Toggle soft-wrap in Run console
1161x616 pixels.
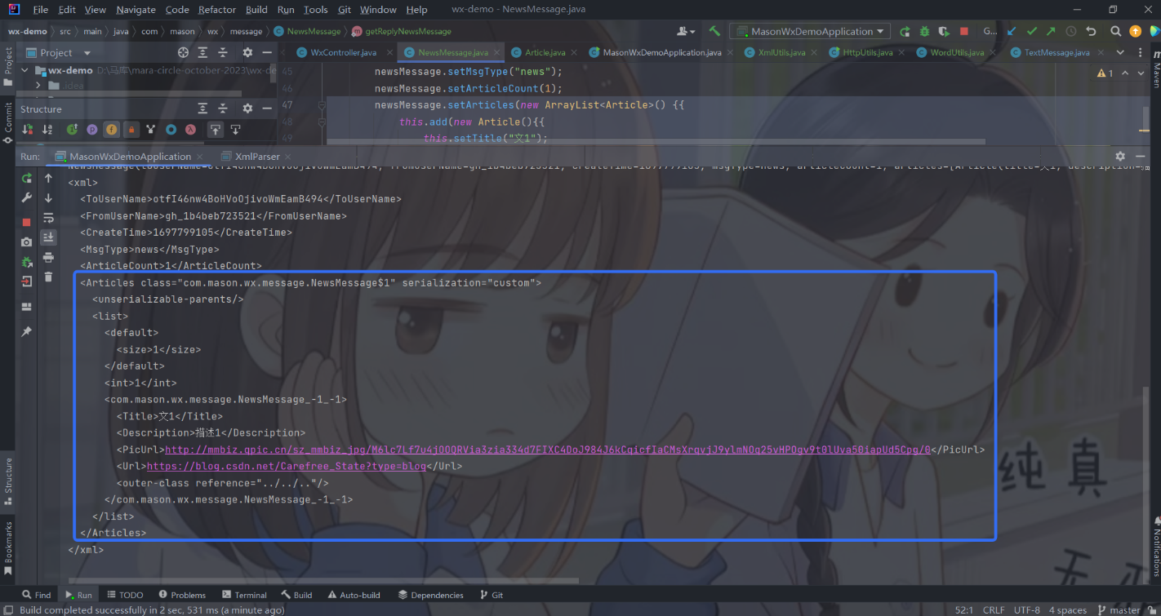coord(48,218)
